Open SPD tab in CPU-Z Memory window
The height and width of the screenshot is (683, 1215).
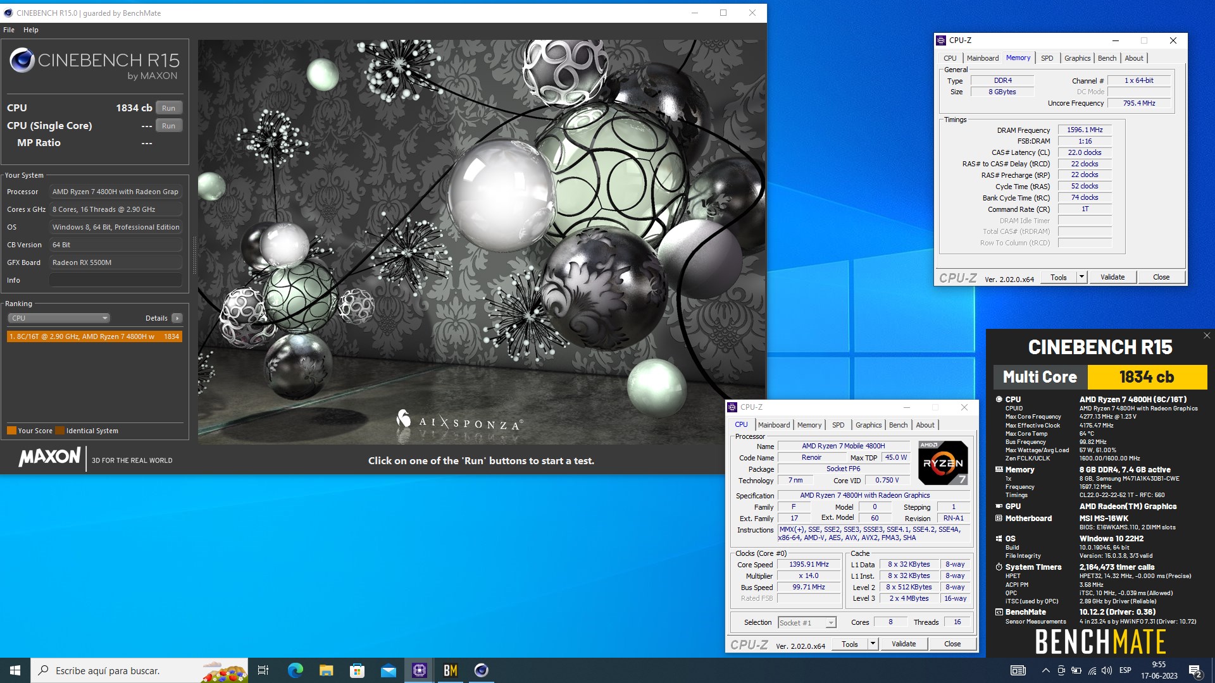click(x=1047, y=58)
